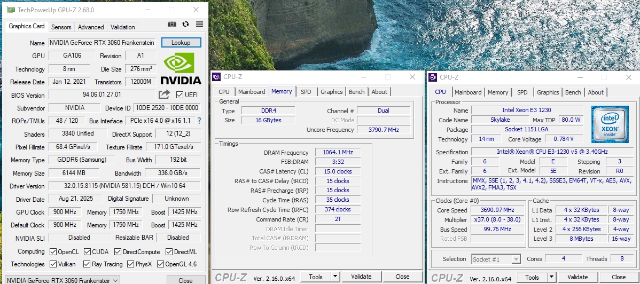The height and width of the screenshot is (284, 640).
Task: Click the Bus Interface question mark icon
Action: click(199, 121)
